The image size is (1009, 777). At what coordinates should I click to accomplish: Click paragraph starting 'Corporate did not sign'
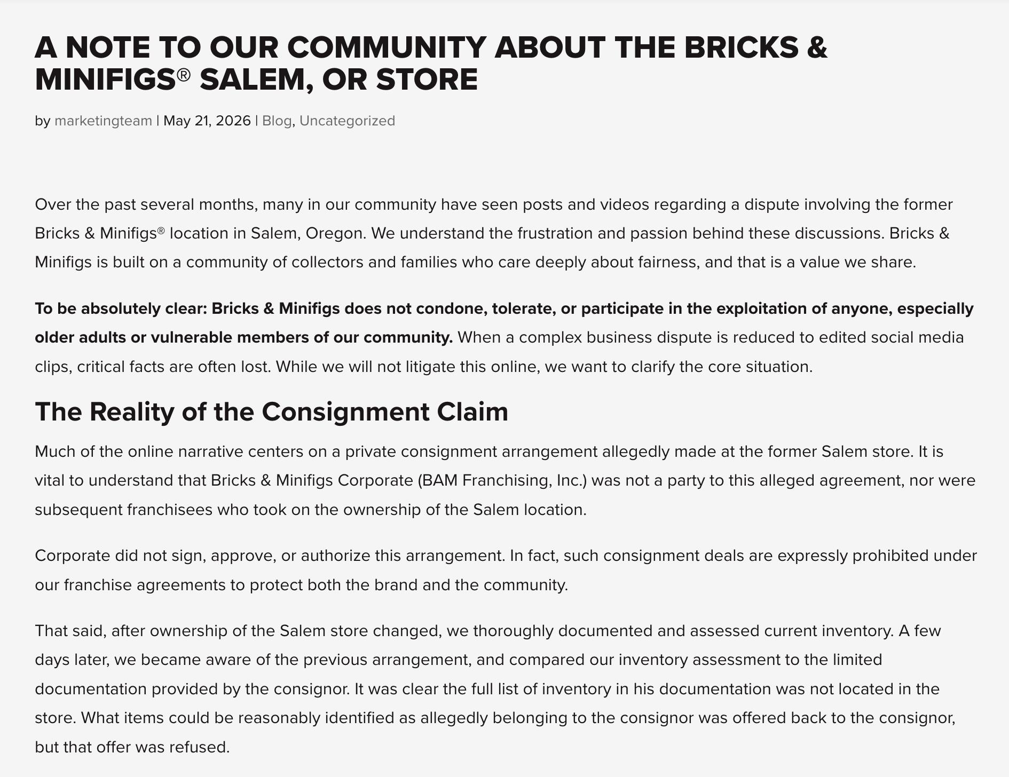506,570
